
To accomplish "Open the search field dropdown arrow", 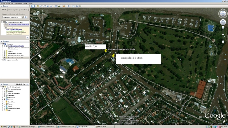I will point(22,17).
